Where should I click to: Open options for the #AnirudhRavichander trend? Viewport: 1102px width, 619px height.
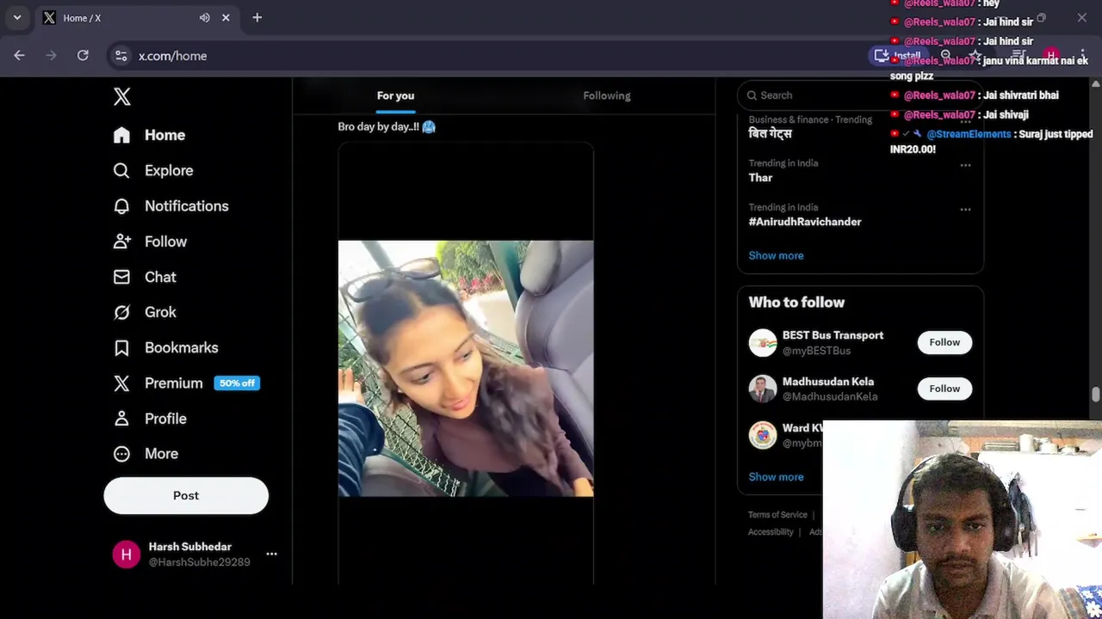(965, 209)
